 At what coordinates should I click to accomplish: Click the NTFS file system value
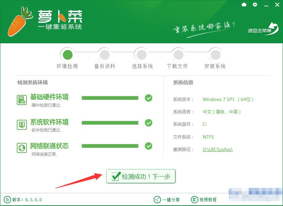pos(208,137)
